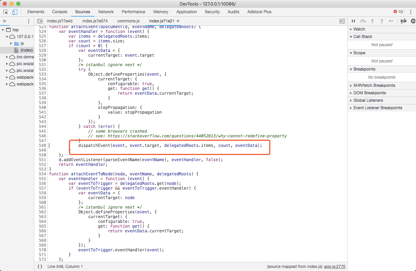
Task: Select the inspect element cursor tool
Action: pyautogui.click(x=6, y=12)
